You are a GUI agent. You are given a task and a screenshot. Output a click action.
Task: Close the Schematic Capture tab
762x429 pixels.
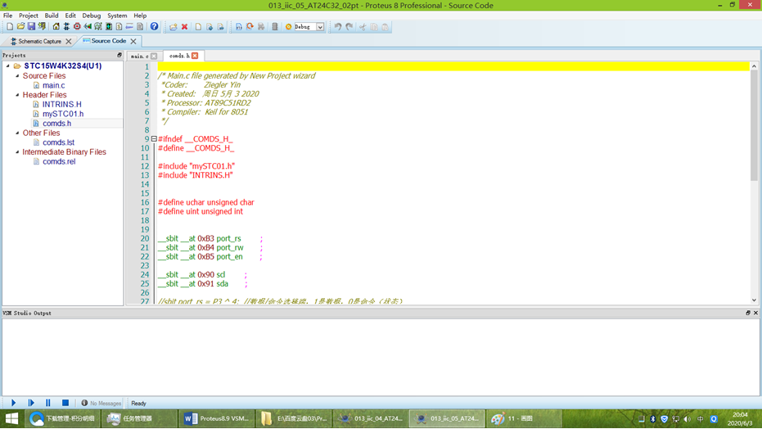pos(69,41)
